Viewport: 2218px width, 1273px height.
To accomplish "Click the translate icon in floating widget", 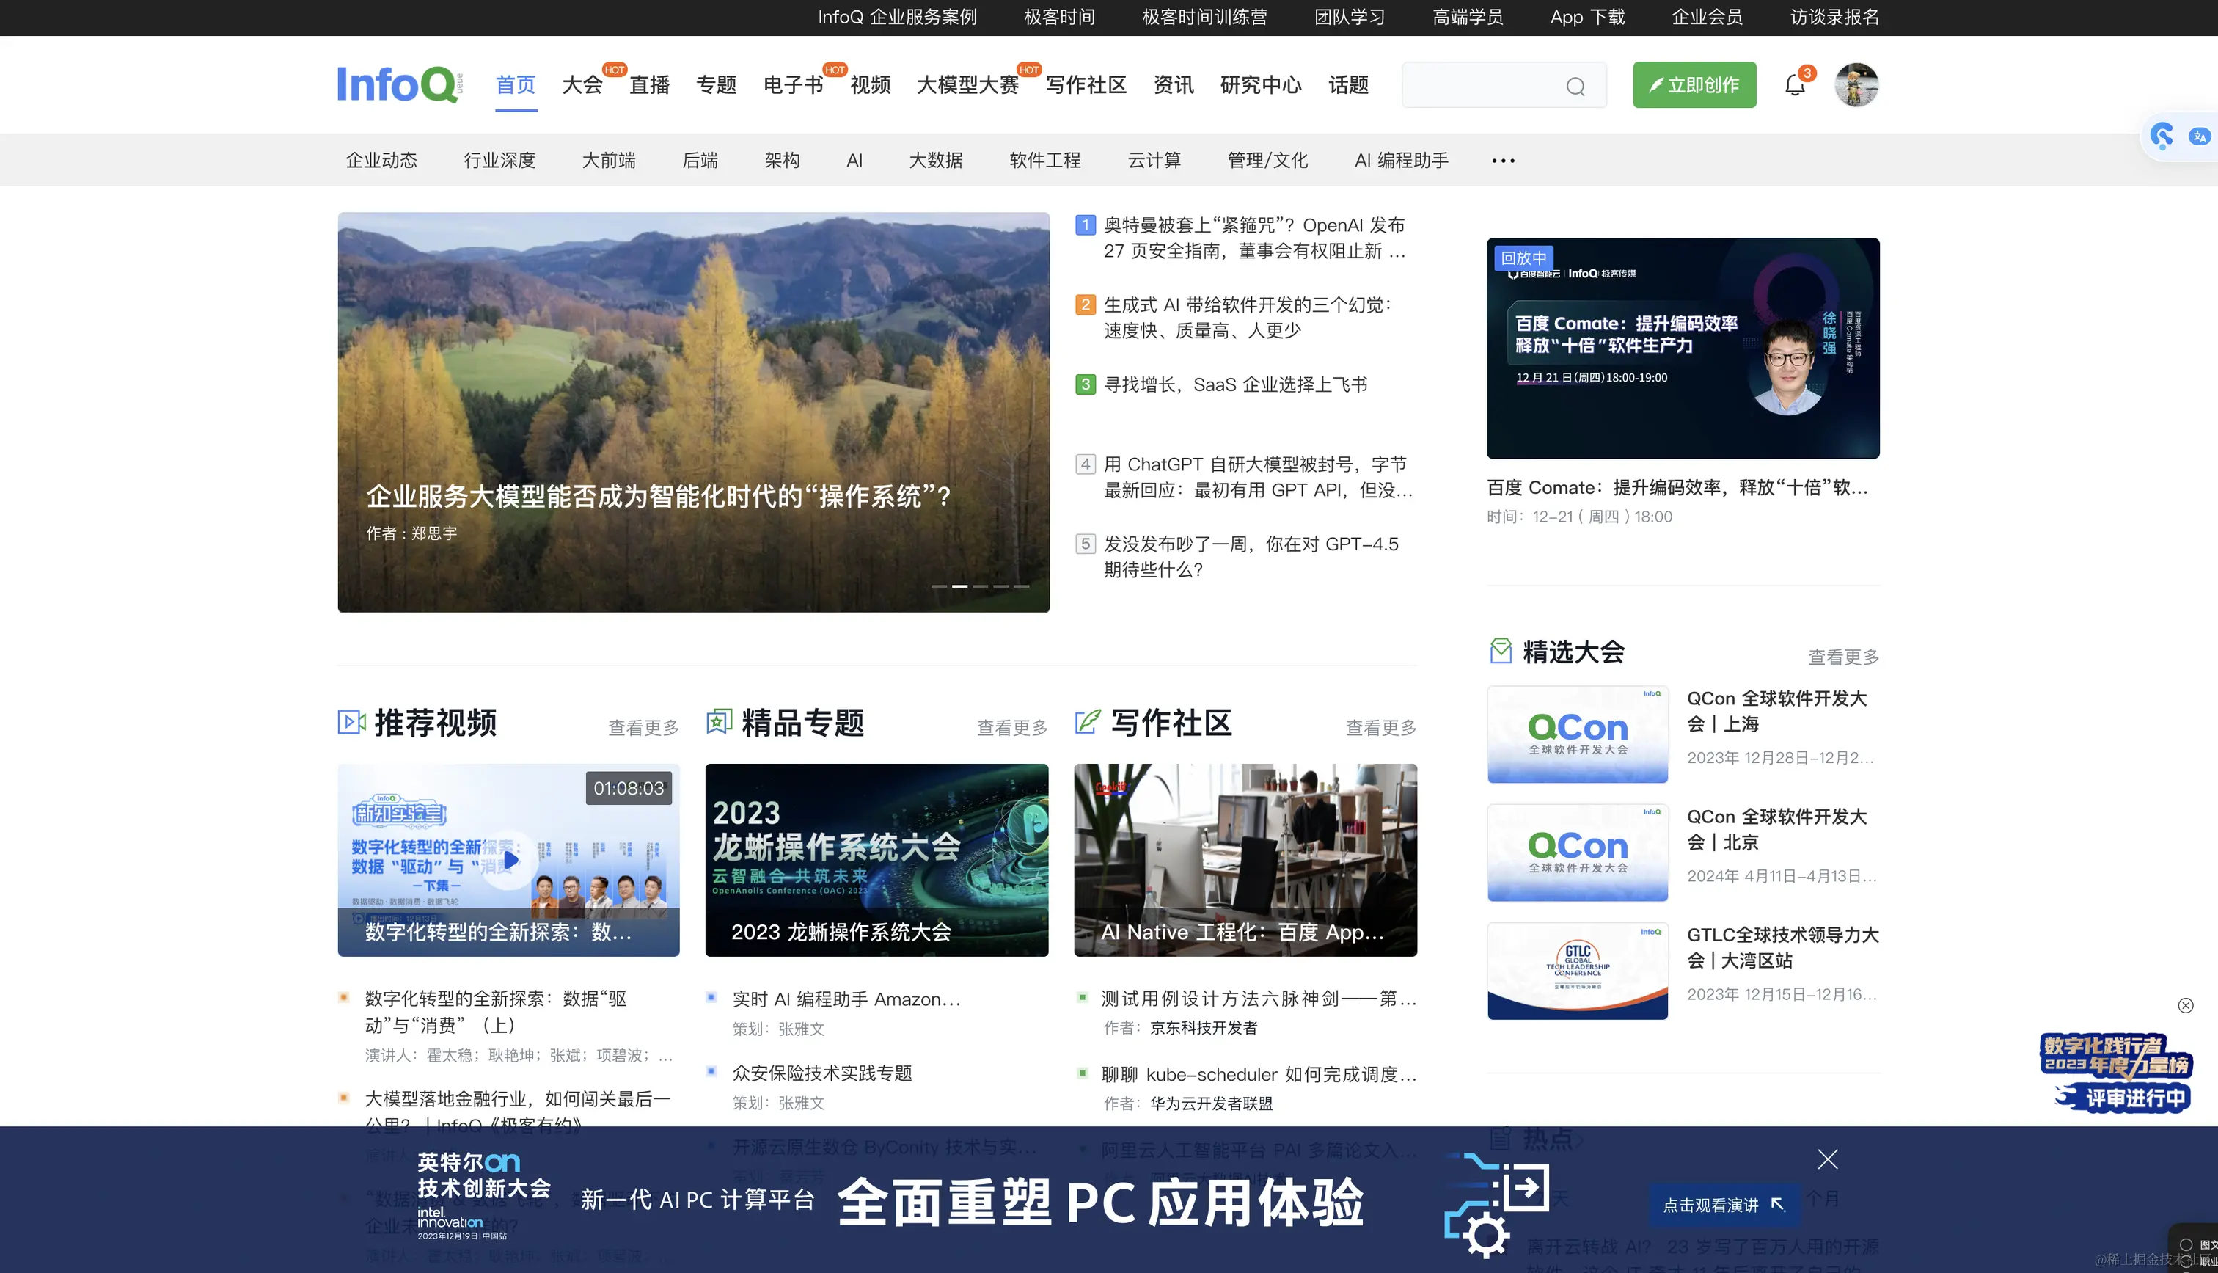I will pyautogui.click(x=2199, y=136).
